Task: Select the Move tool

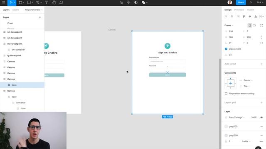Action: pyautogui.click(x=11, y=2)
